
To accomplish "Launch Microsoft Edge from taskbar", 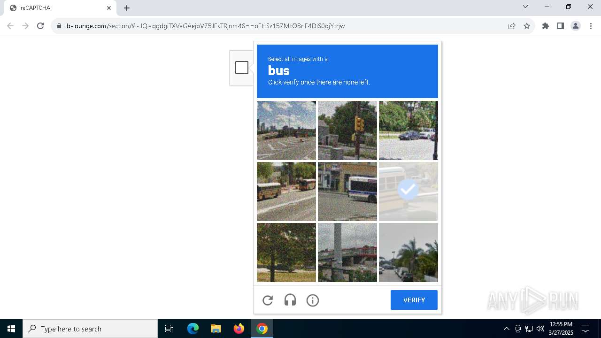I will 193,329.
